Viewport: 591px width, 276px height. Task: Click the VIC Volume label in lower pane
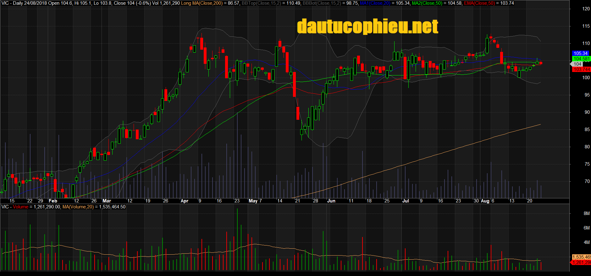tap(15, 207)
